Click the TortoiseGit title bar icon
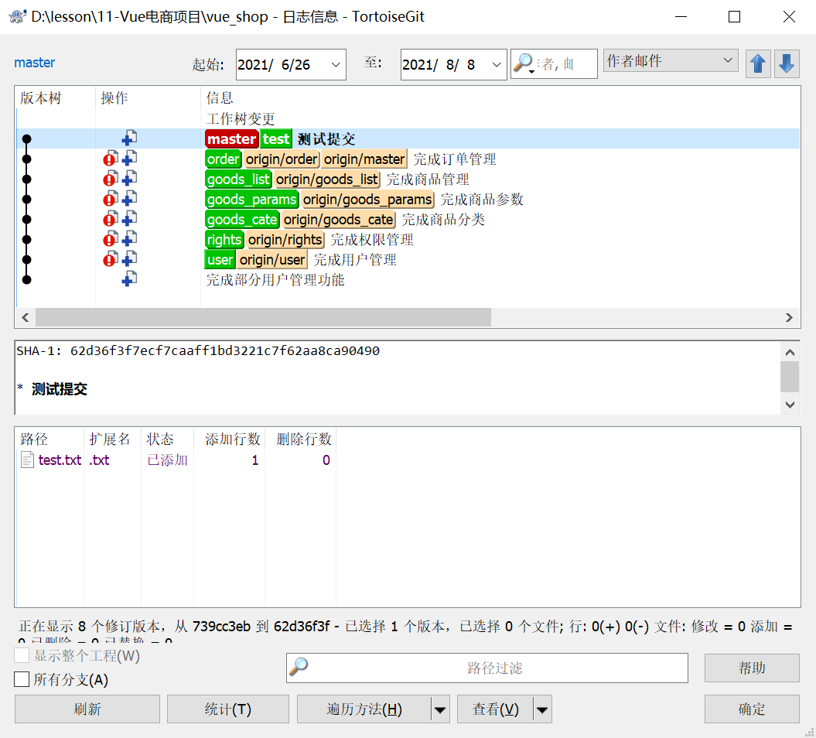The width and height of the screenshot is (816, 738). pyautogui.click(x=18, y=17)
